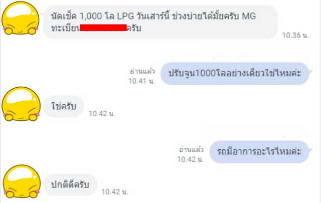Click the read receipt above 10.41 น.

tap(142, 71)
